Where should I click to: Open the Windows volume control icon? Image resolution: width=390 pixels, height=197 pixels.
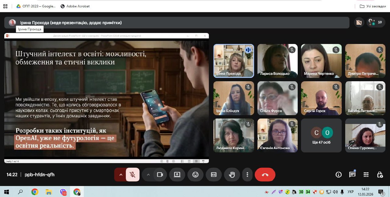point(335,192)
